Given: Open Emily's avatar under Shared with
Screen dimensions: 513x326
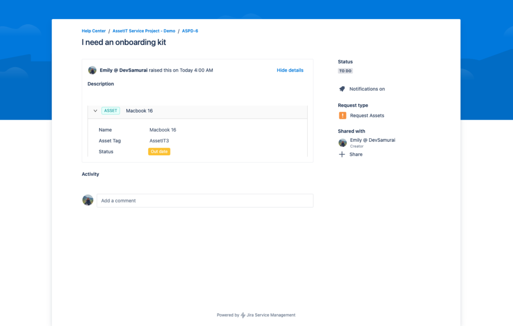Looking at the screenshot, I should point(342,142).
